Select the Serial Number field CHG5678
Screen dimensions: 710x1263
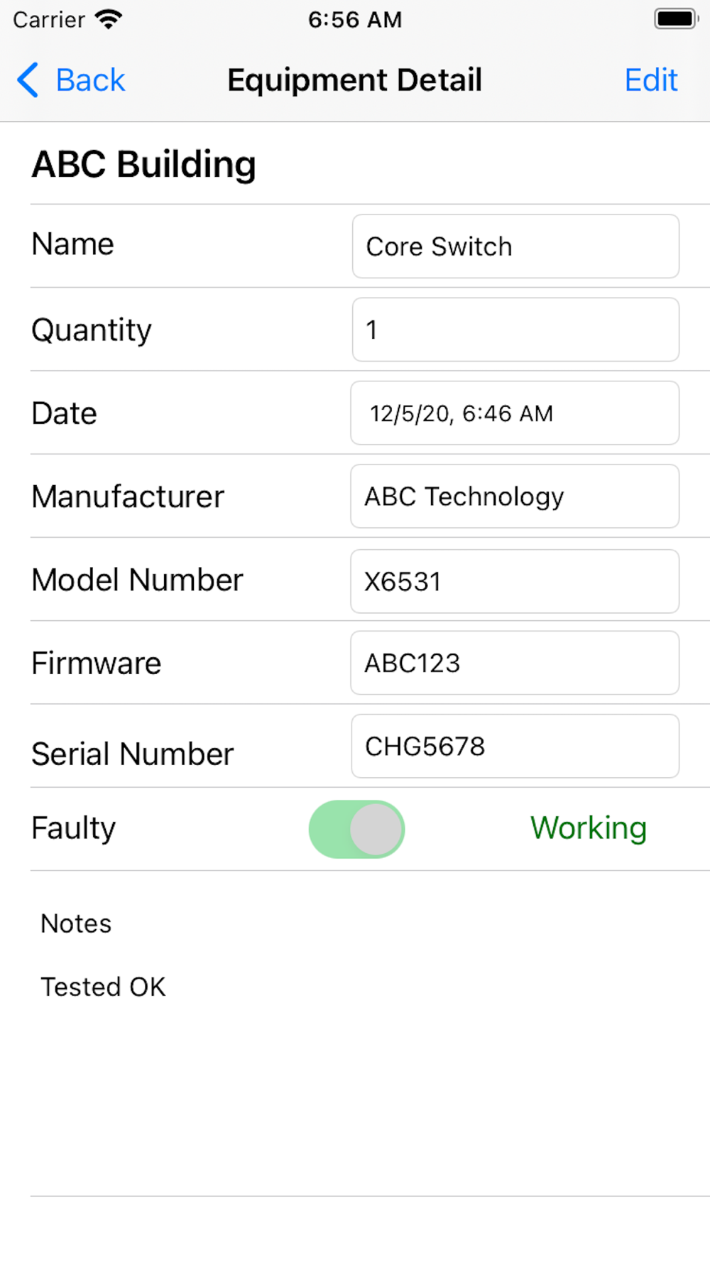(515, 746)
